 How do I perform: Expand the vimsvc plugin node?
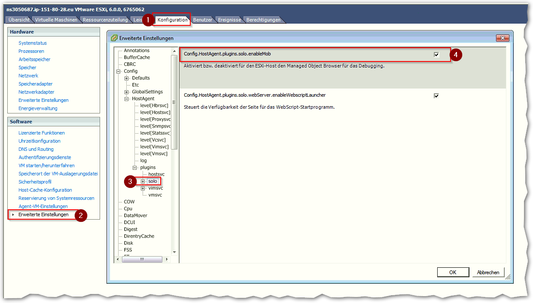pos(143,188)
